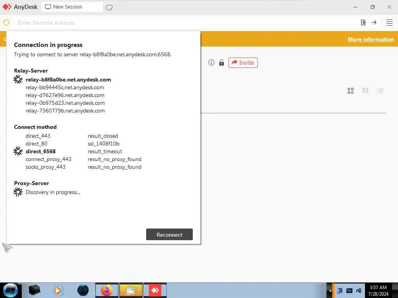This screenshot has height=298, width=398.
Task: Click the direct_80 connect method
Action: (37, 144)
